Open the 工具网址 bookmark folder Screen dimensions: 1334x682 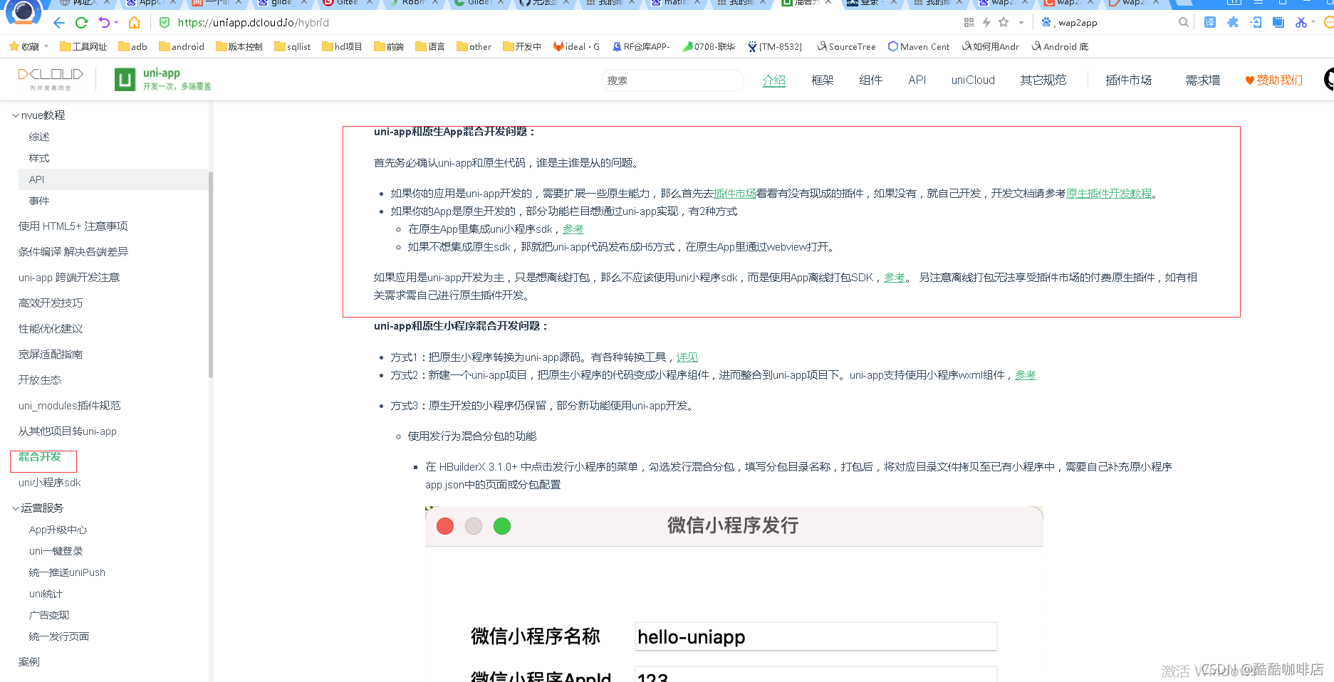coord(83,47)
